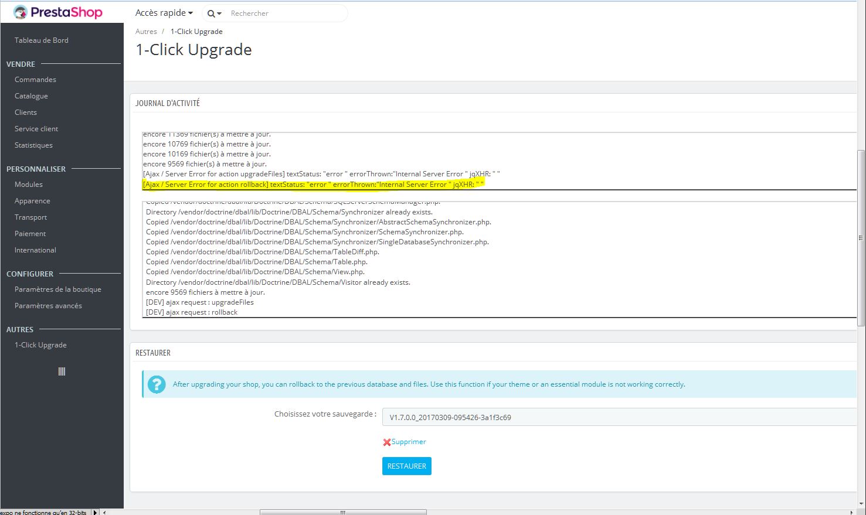Open the Accès rapide dropdown
This screenshot has height=515, width=866.
point(164,13)
